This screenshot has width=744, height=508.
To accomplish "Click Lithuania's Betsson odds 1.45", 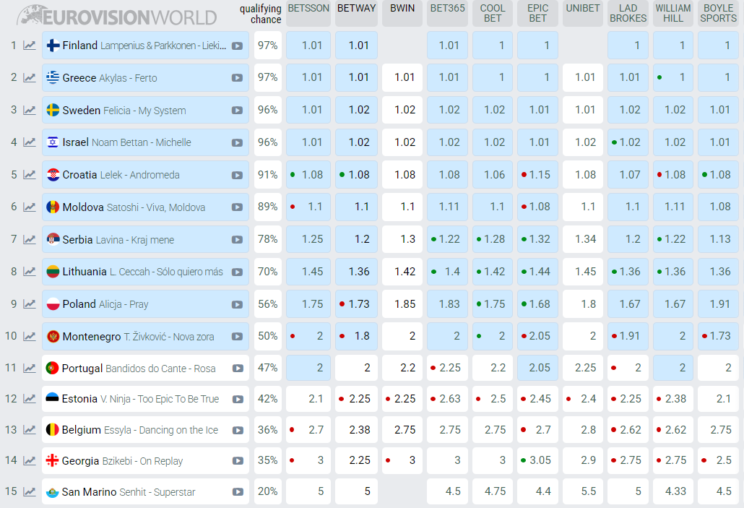I will pyautogui.click(x=308, y=272).
